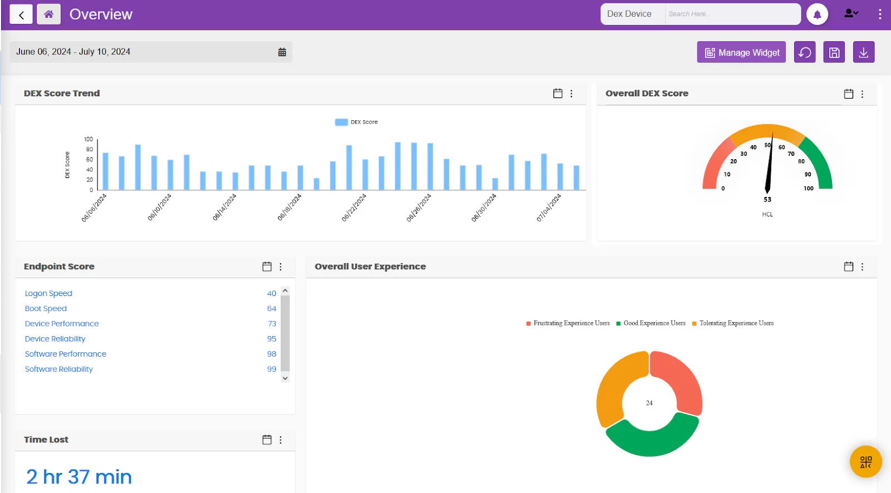Viewport: 891px width, 493px height.
Task: Open calendar on Endpoint Score widget
Action: click(x=267, y=267)
